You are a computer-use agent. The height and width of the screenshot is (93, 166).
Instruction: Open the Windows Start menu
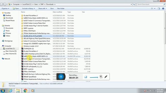(3, 91)
